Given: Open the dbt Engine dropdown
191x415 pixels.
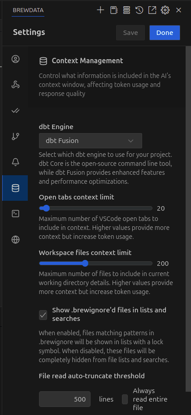Looking at the screenshot, I should tap(90, 141).
